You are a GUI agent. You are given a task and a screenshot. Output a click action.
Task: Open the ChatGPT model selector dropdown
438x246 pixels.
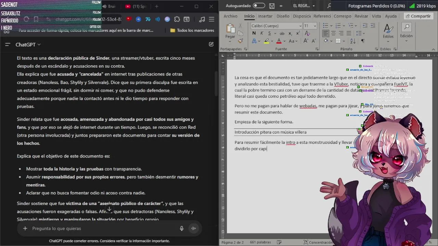[x=28, y=44]
